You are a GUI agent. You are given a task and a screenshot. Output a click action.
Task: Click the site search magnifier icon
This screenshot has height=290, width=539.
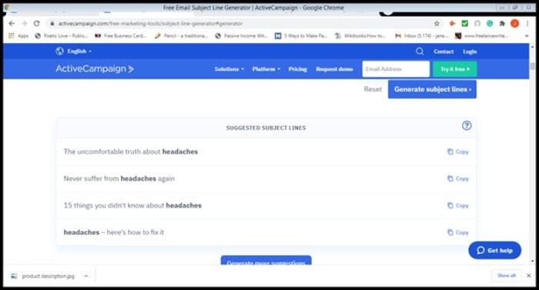[x=420, y=52]
